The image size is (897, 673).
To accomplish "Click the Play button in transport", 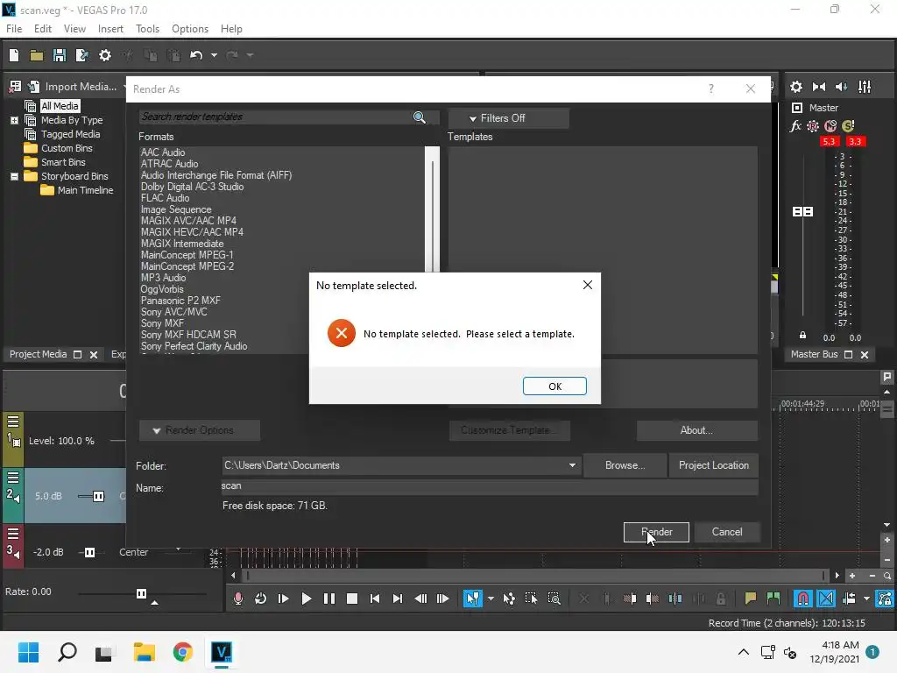I will click(x=306, y=599).
